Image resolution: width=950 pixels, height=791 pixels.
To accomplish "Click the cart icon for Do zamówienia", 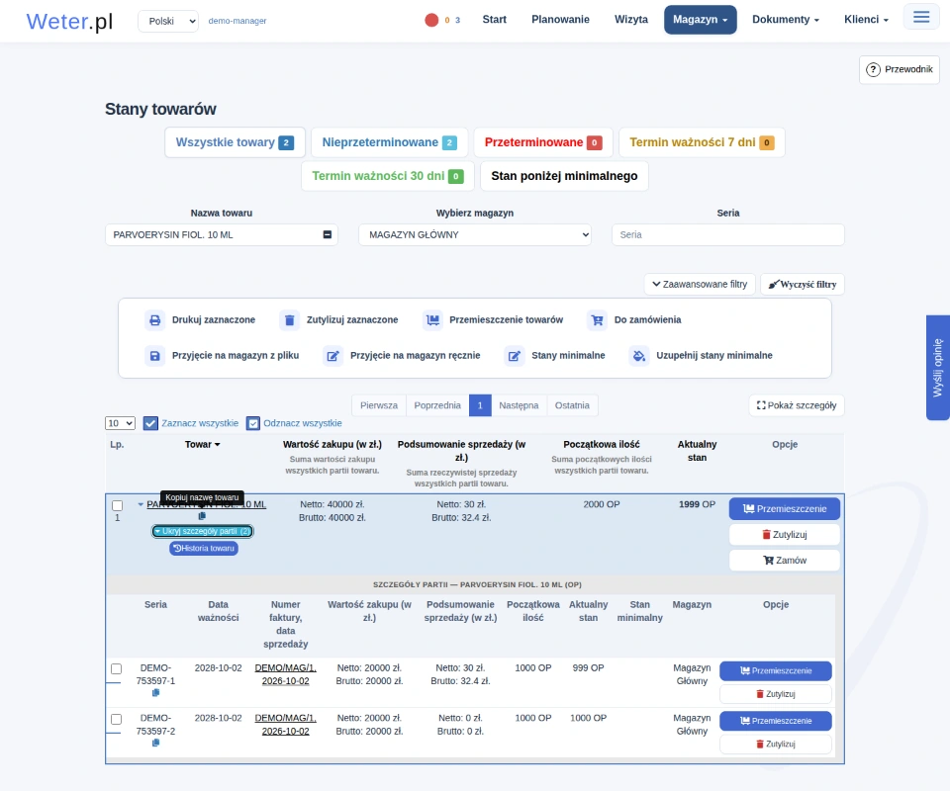I will click(598, 320).
